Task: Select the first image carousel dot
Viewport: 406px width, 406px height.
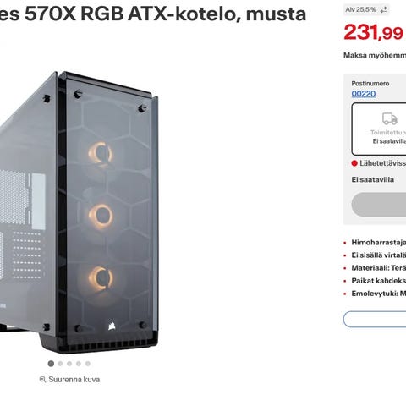Action: tap(51, 364)
